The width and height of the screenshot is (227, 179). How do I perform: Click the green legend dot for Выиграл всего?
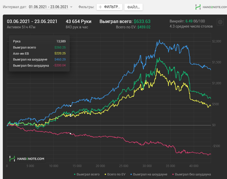[75, 174]
